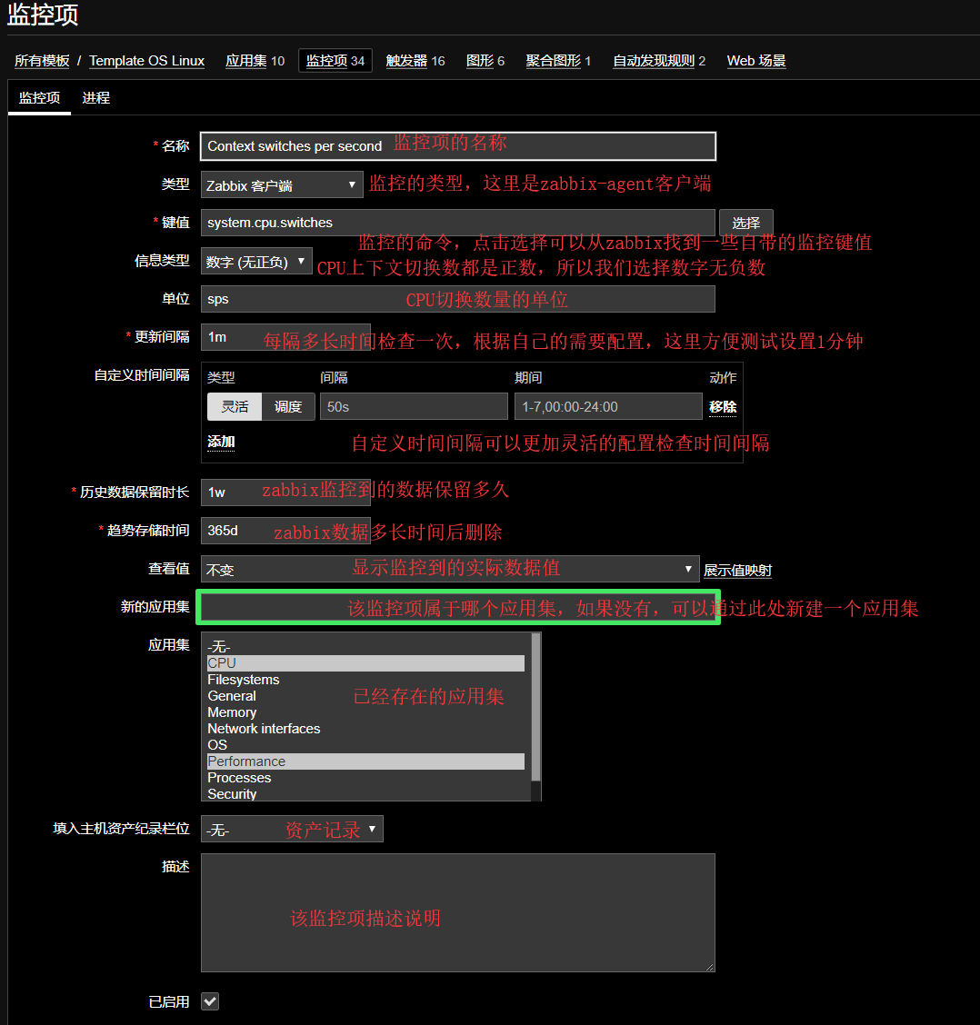Open the 展示值映射 link
The image size is (980, 1025).
(737, 570)
